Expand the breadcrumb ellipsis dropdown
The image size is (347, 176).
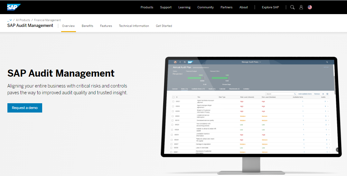pos(10,20)
